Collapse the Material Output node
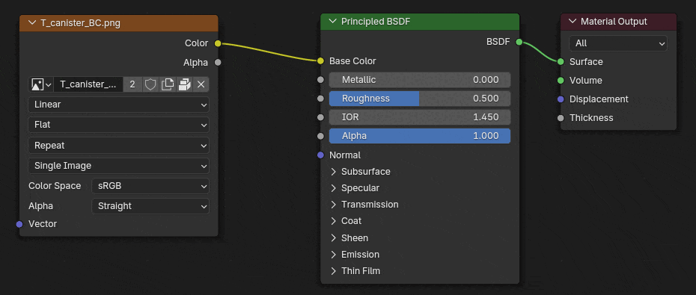 (573, 21)
